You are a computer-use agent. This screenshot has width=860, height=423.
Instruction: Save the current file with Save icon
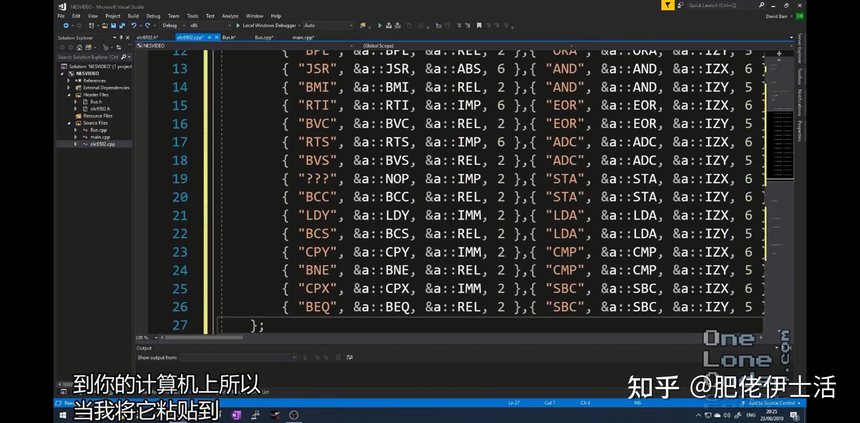pyautogui.click(x=114, y=25)
